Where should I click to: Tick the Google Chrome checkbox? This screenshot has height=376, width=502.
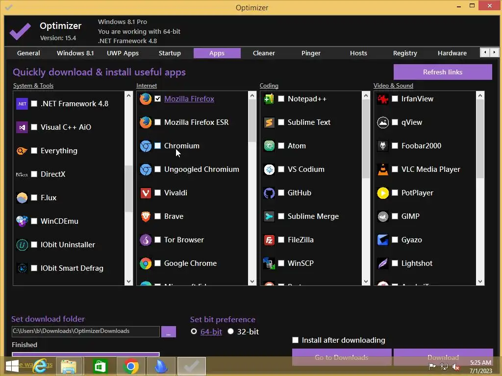(x=157, y=263)
